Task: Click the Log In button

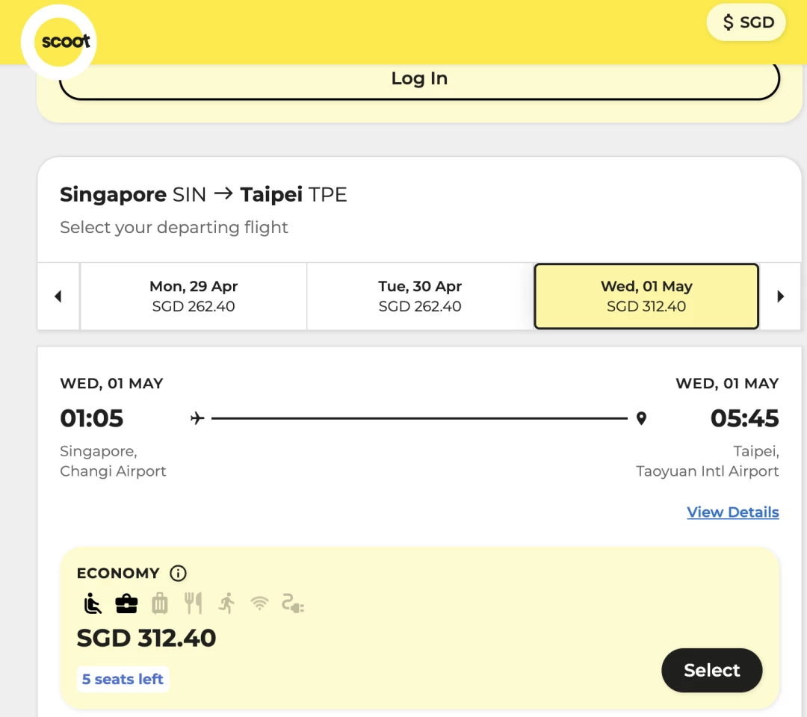Action: pyautogui.click(x=419, y=79)
